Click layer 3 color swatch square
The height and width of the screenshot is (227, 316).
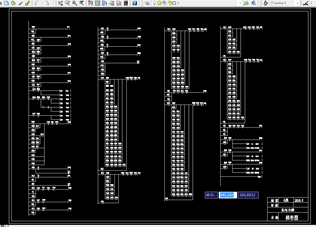(x=174, y=3)
